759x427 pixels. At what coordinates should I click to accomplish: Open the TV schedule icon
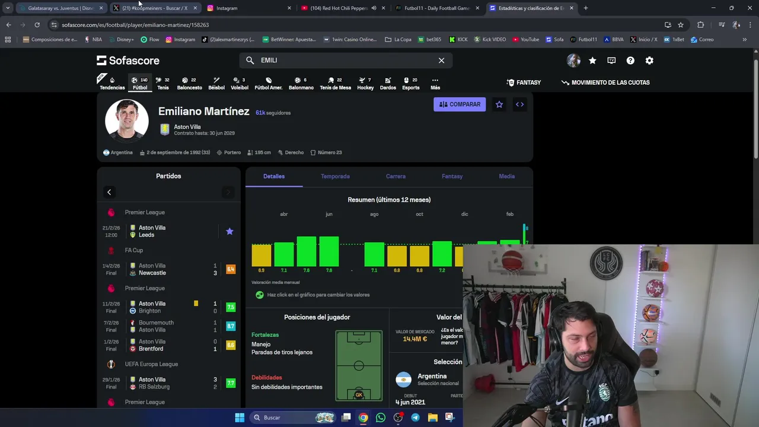tap(611, 60)
